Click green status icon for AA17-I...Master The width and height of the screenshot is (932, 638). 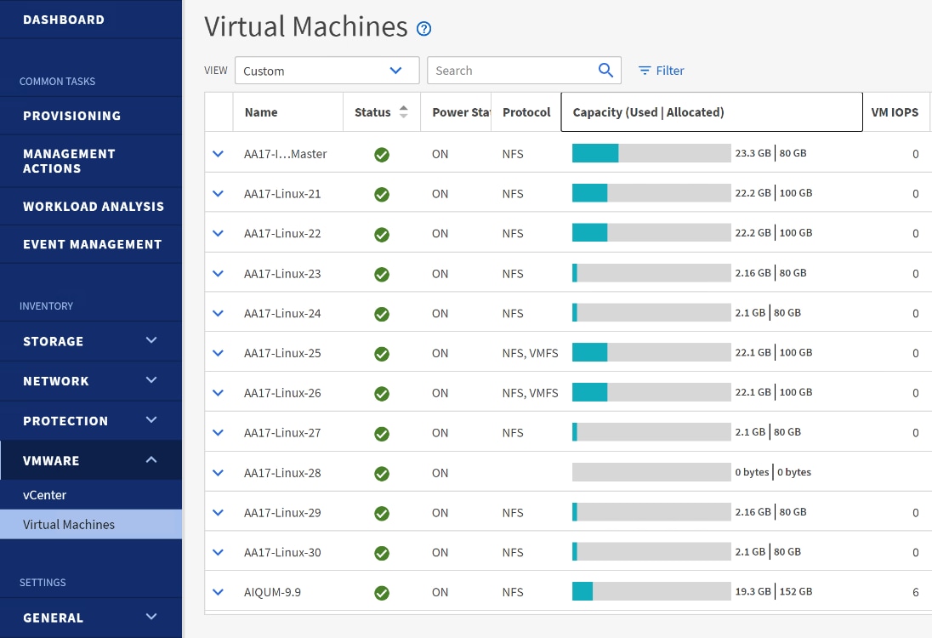point(382,155)
